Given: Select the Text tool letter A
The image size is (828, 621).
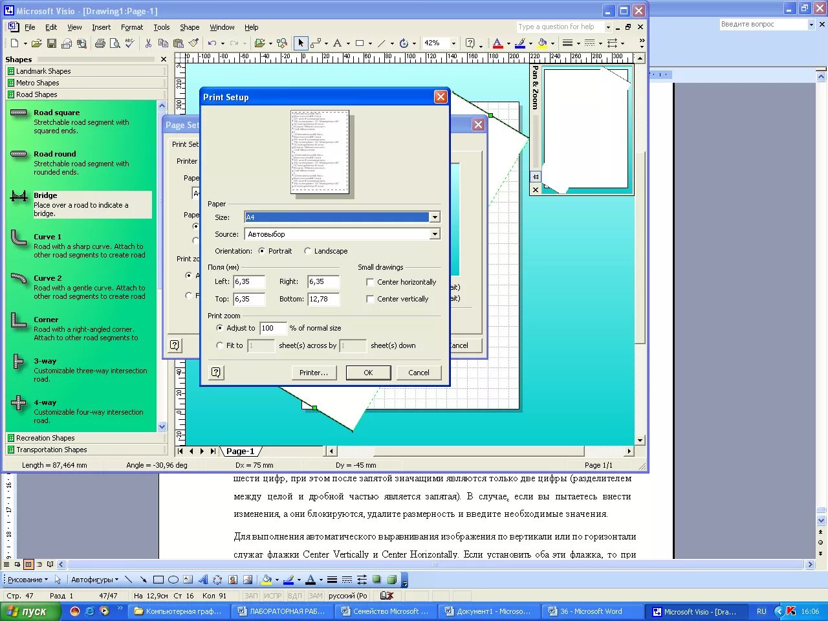Looking at the screenshot, I should click(x=337, y=43).
